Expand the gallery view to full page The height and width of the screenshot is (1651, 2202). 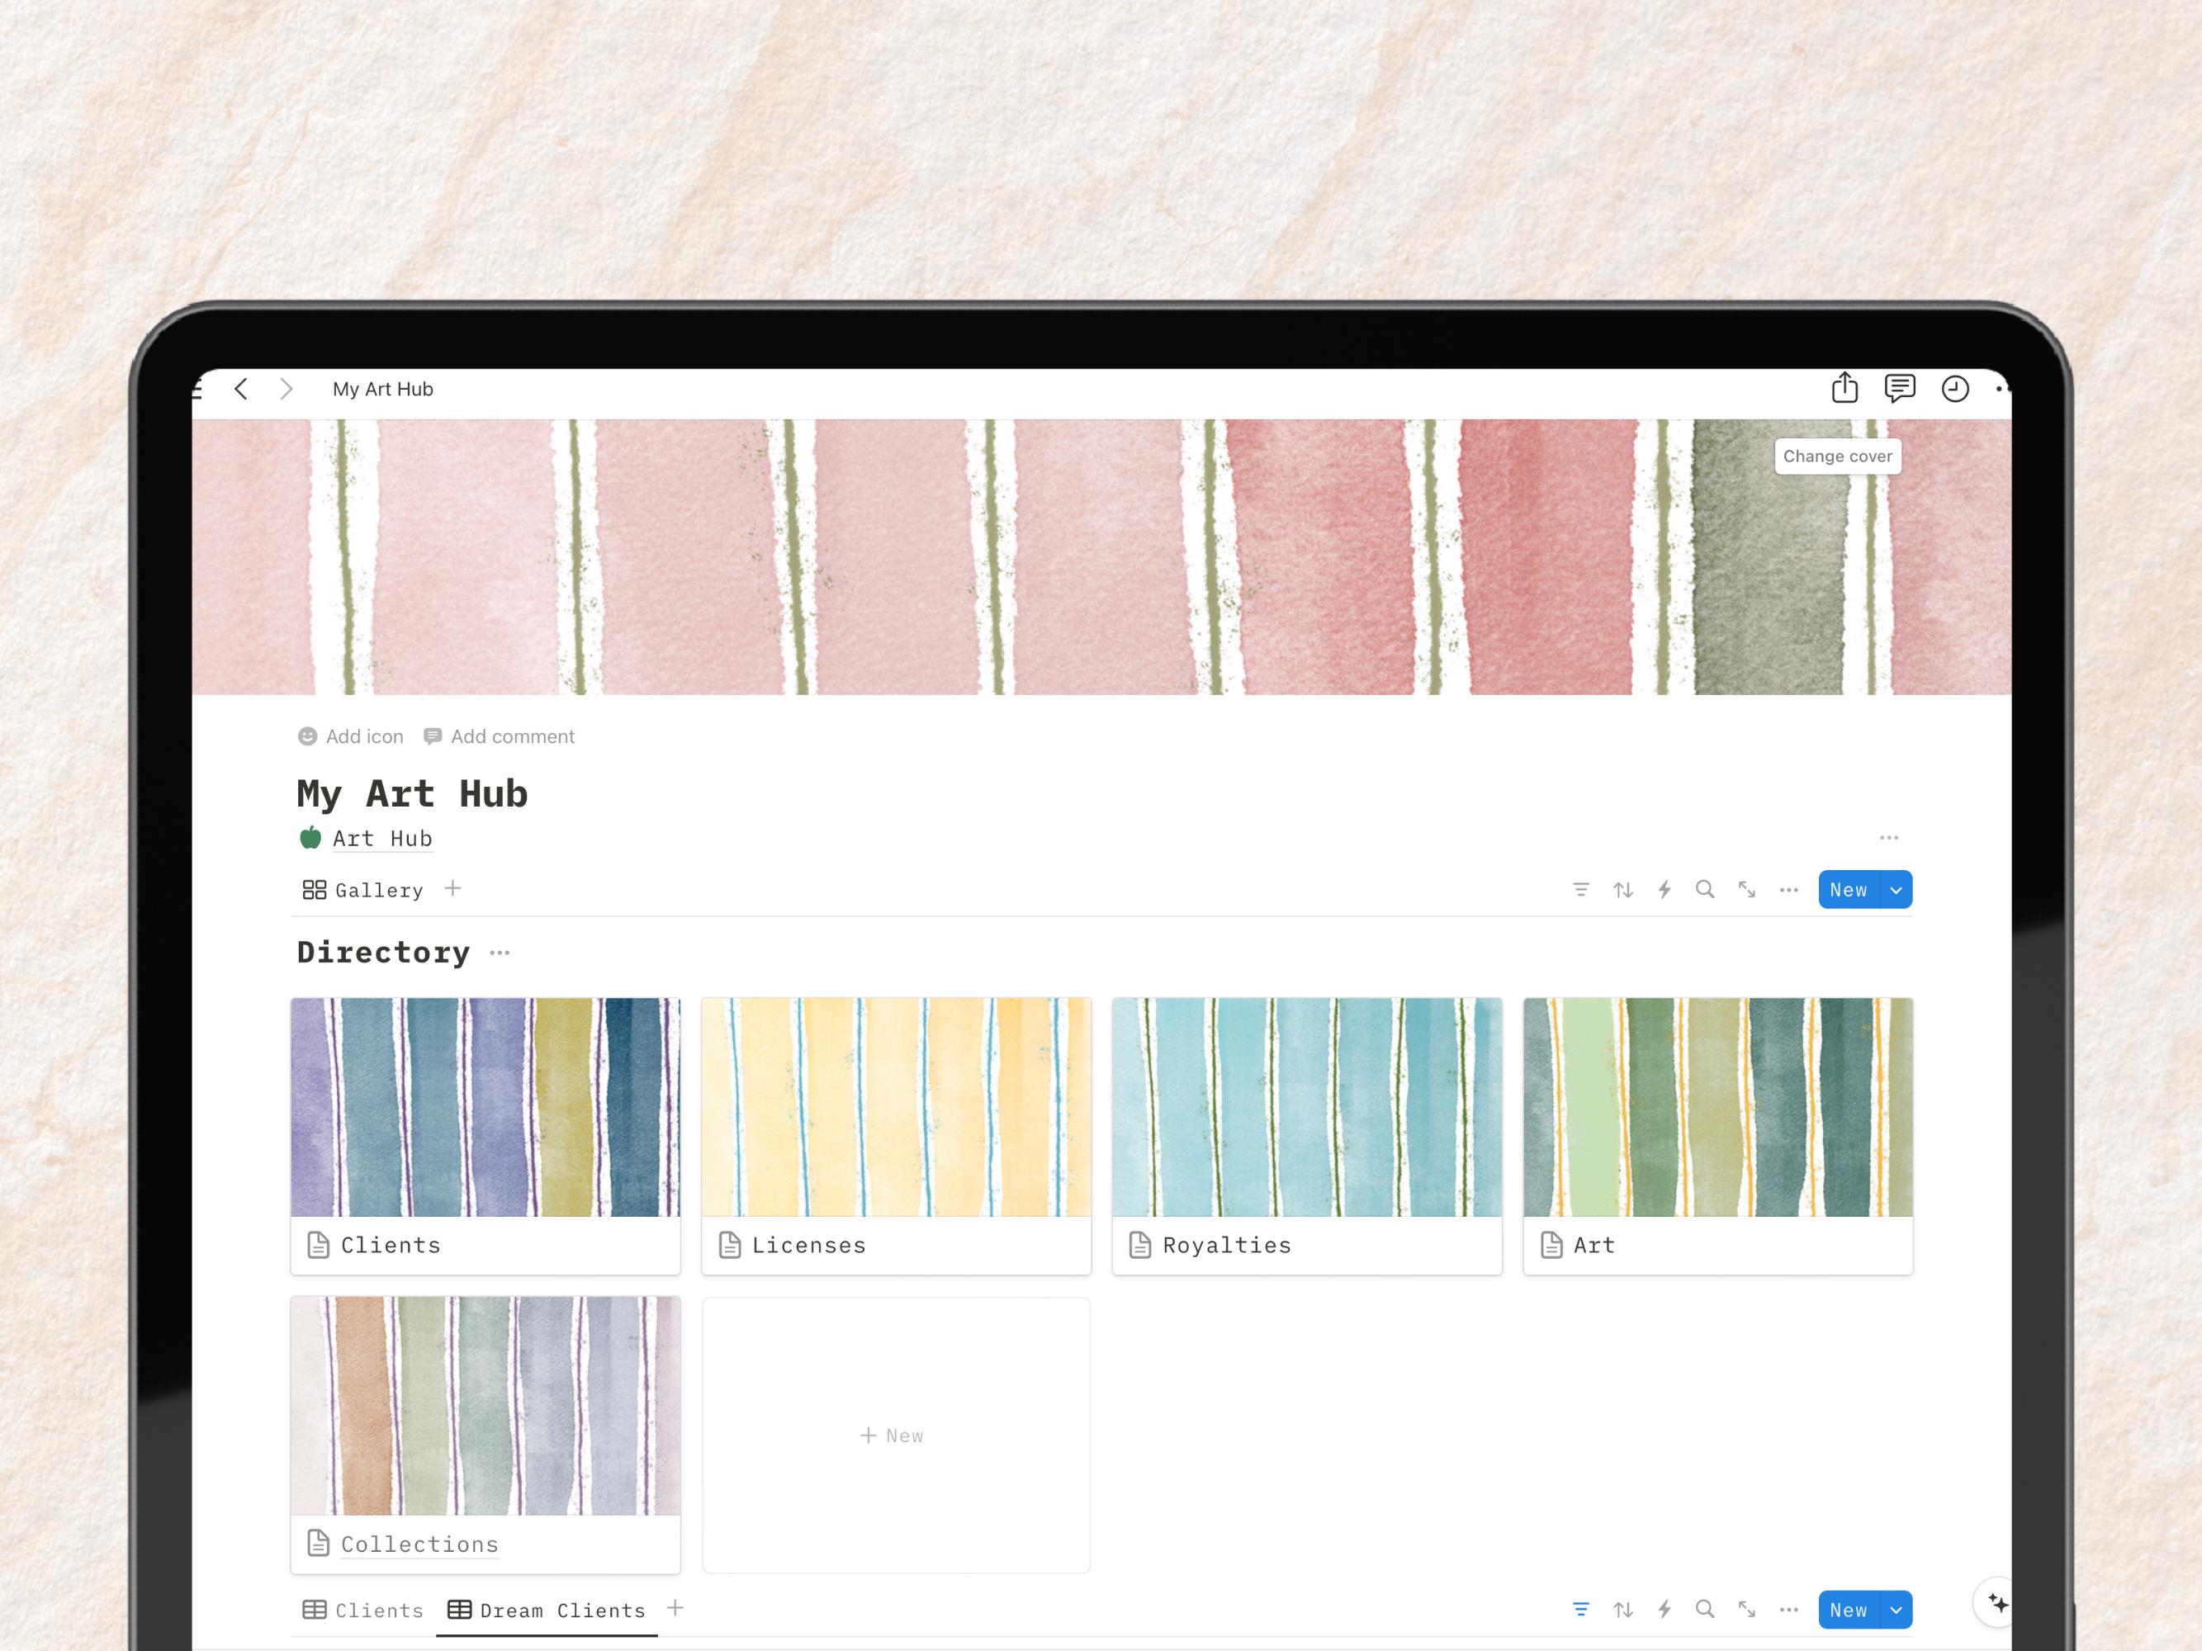1747,889
